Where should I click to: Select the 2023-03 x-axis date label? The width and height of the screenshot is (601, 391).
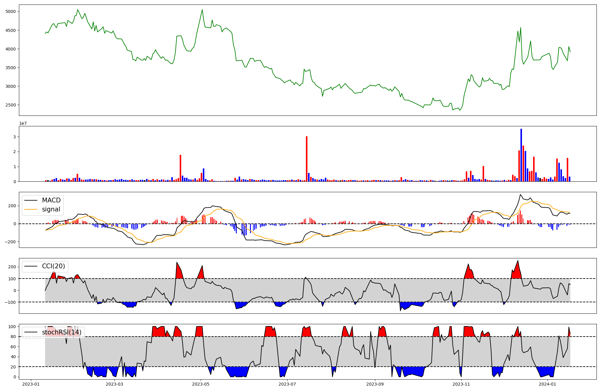[114, 384]
